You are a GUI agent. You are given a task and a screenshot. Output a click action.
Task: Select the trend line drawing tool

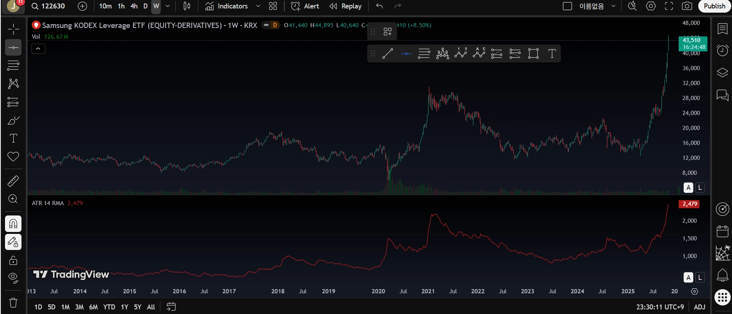pos(387,54)
